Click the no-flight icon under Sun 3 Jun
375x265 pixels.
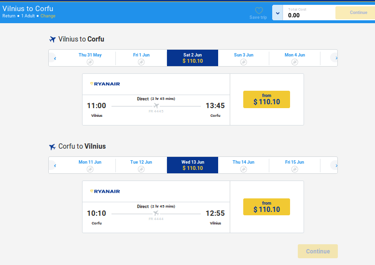tap(244, 62)
